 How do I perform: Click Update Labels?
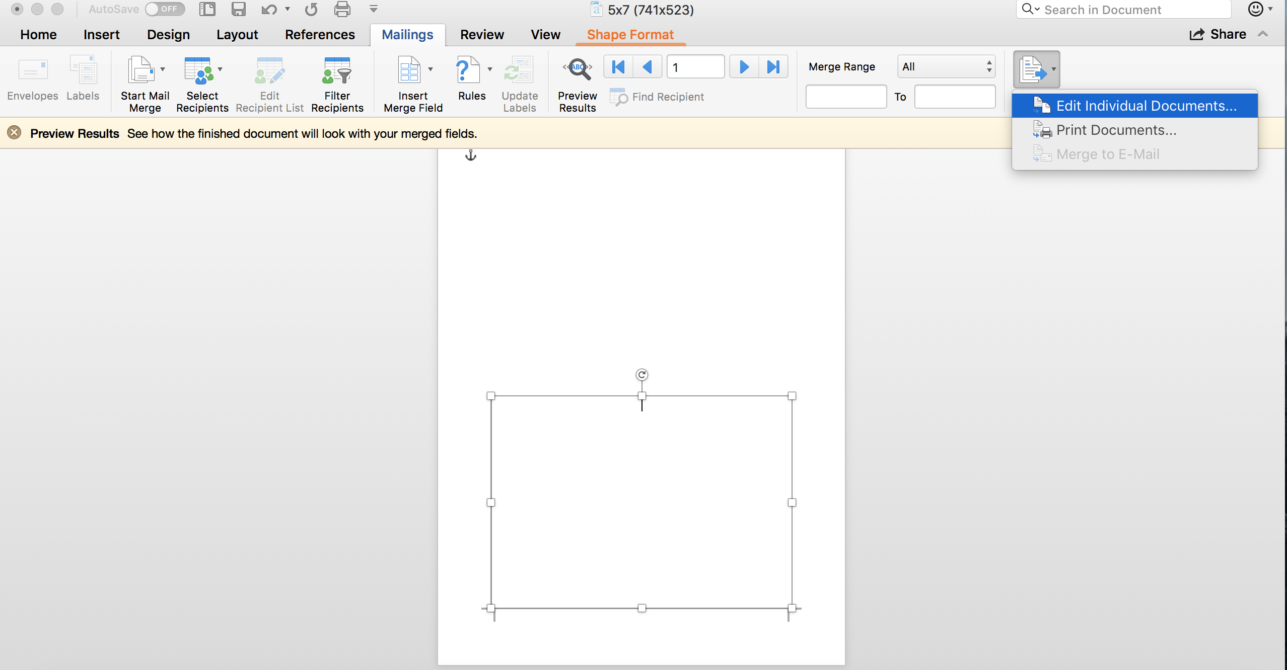(520, 85)
